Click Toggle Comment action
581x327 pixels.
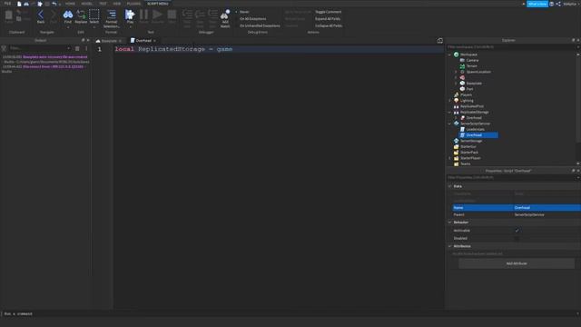pyautogui.click(x=329, y=12)
